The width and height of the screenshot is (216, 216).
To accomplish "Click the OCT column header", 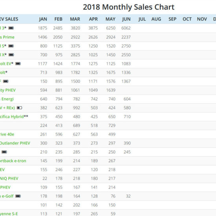I will pos(187,19).
